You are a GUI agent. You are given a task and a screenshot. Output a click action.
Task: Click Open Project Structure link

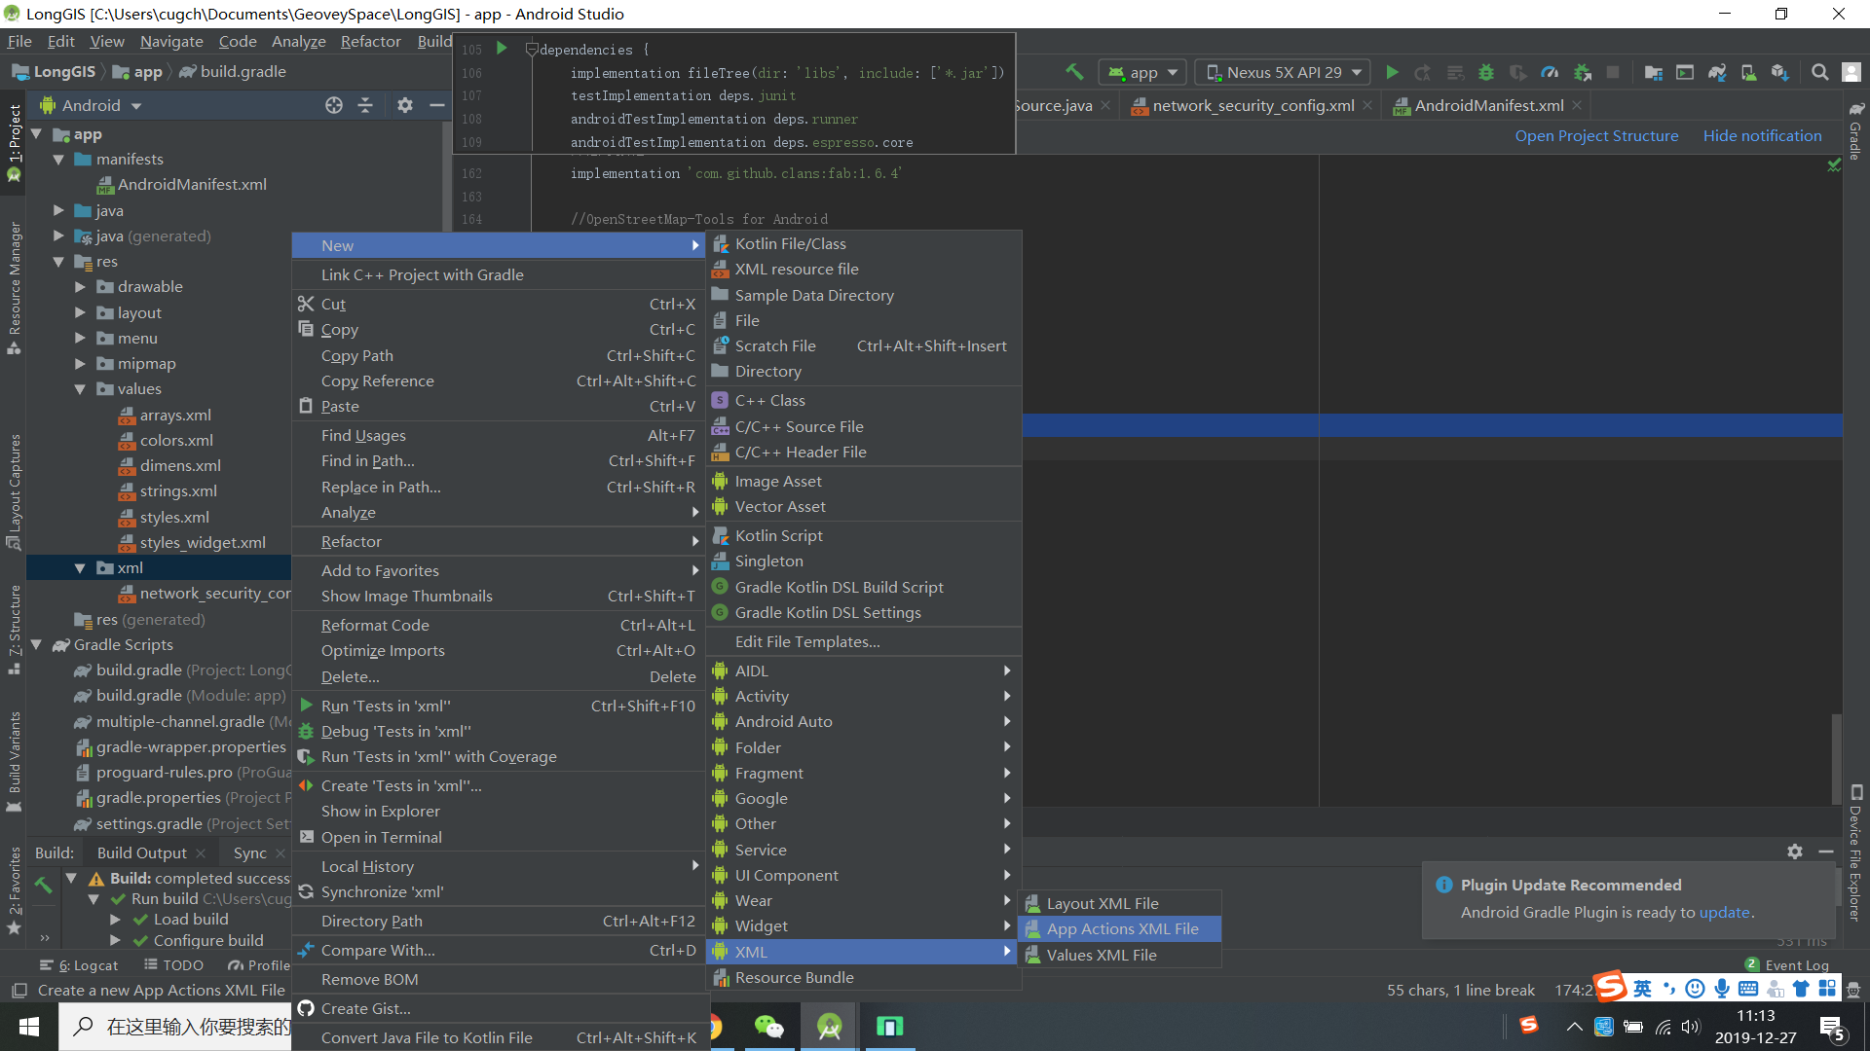point(1596,136)
